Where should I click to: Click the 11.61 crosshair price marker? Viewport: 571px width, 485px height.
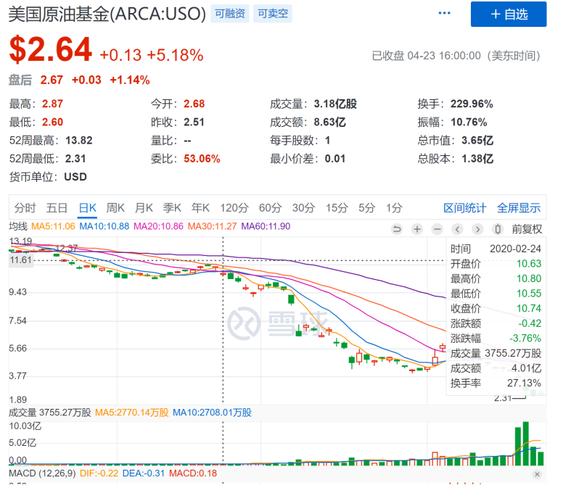[x=21, y=260]
